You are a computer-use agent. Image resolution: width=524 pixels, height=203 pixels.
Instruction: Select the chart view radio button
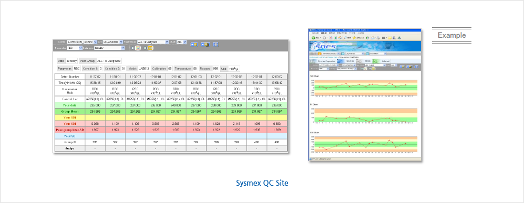coord(132,48)
